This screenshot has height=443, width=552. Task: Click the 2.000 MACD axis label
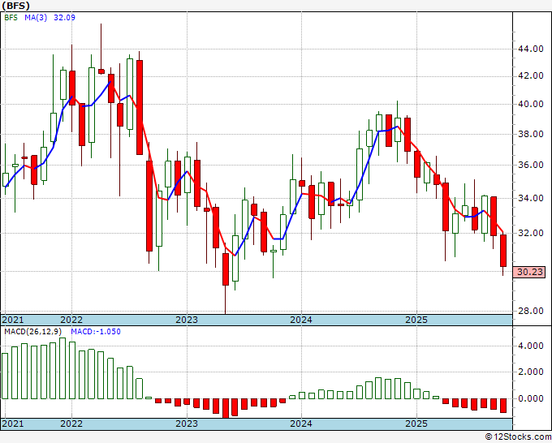click(531, 372)
